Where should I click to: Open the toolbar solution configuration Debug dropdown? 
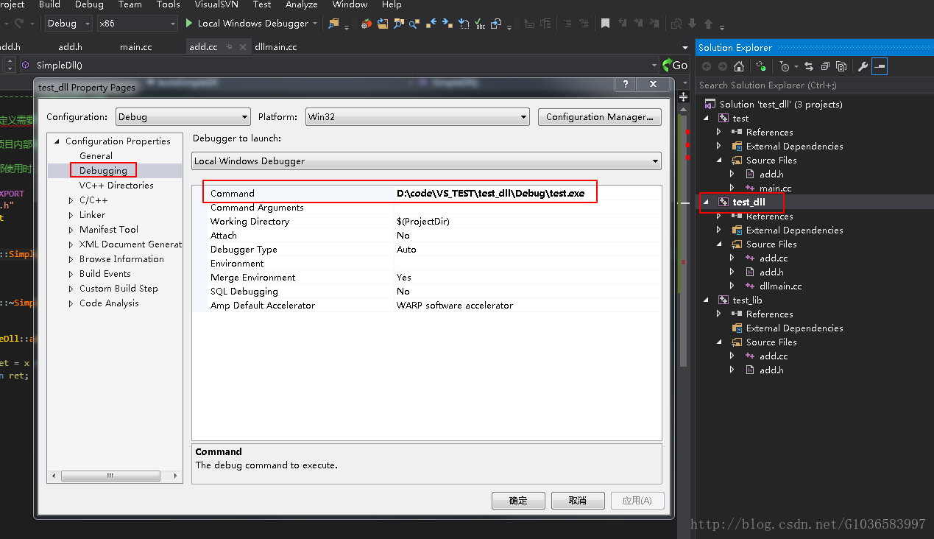[x=68, y=24]
